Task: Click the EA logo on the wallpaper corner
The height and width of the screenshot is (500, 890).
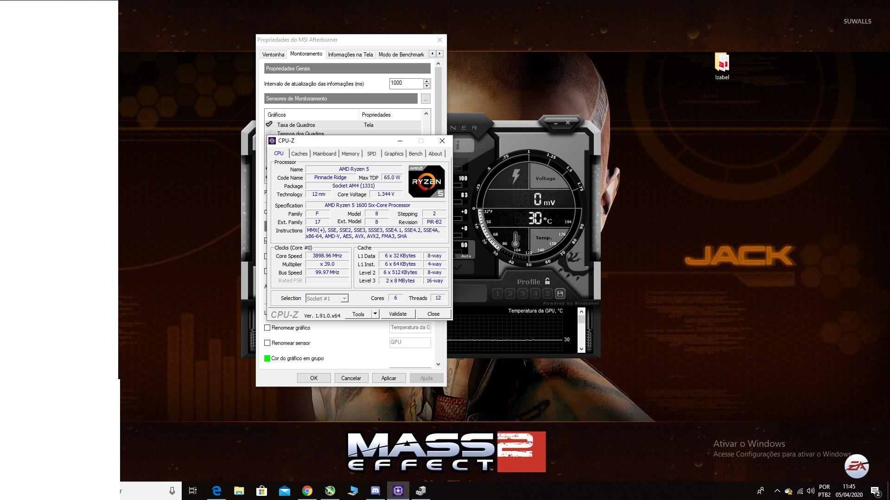Action: coord(856,466)
